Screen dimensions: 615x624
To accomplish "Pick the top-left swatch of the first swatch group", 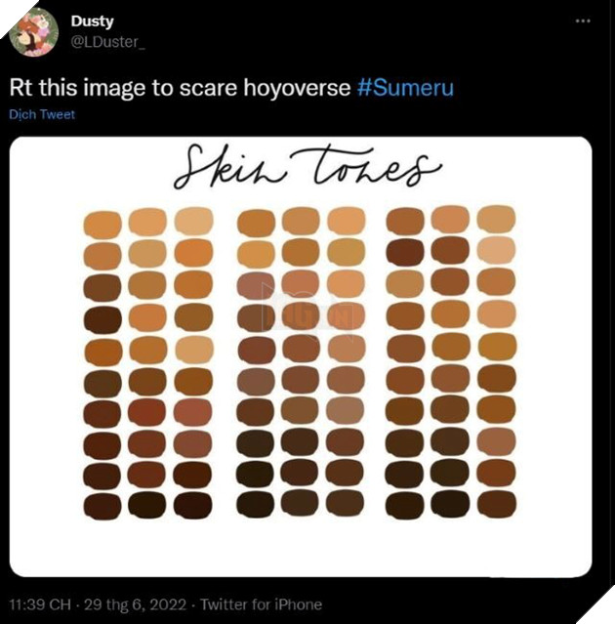I will coord(102,225).
